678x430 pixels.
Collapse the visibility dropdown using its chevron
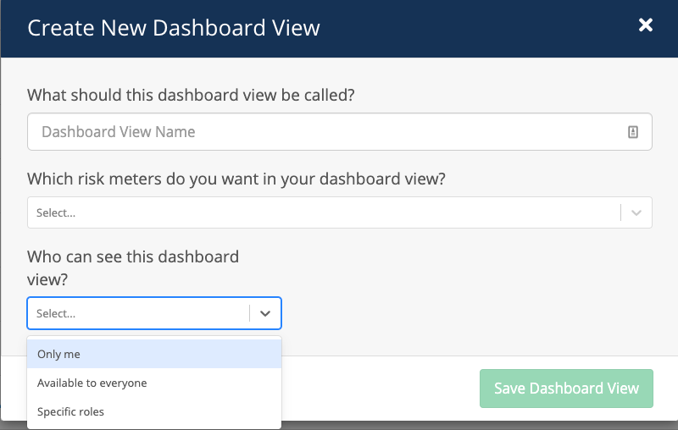click(265, 313)
